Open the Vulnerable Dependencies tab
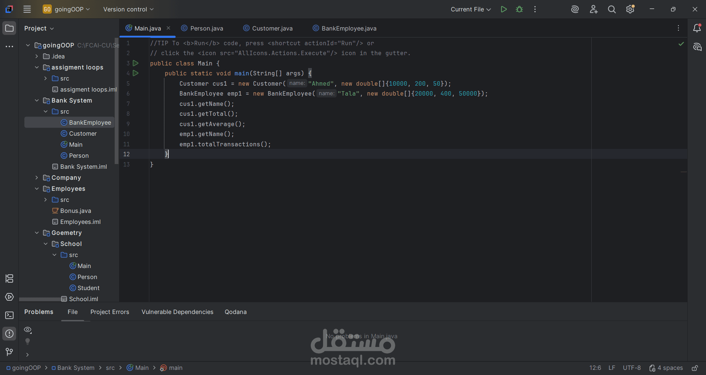706x375 pixels. (178, 312)
